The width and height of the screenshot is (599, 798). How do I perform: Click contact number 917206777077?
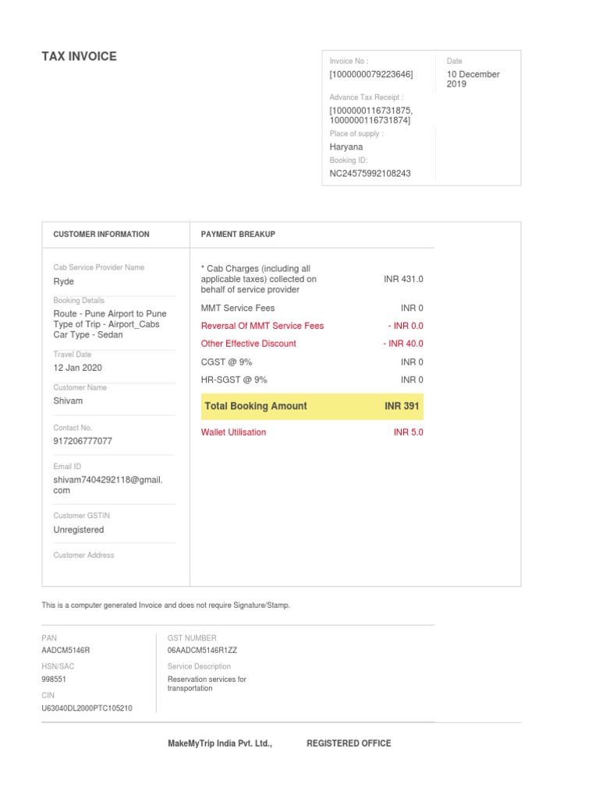click(83, 441)
